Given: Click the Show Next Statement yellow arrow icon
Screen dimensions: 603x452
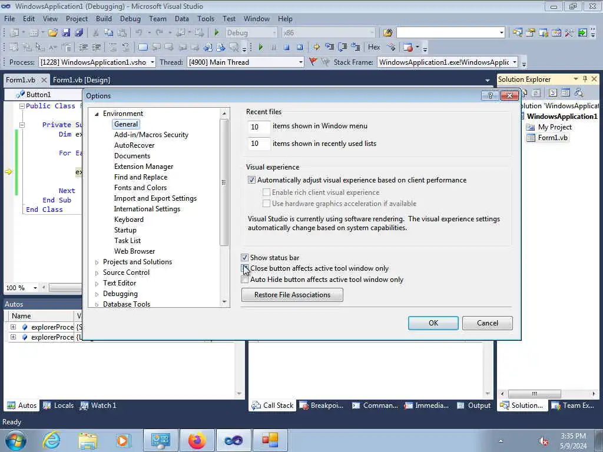Looking at the screenshot, I should coord(316,47).
